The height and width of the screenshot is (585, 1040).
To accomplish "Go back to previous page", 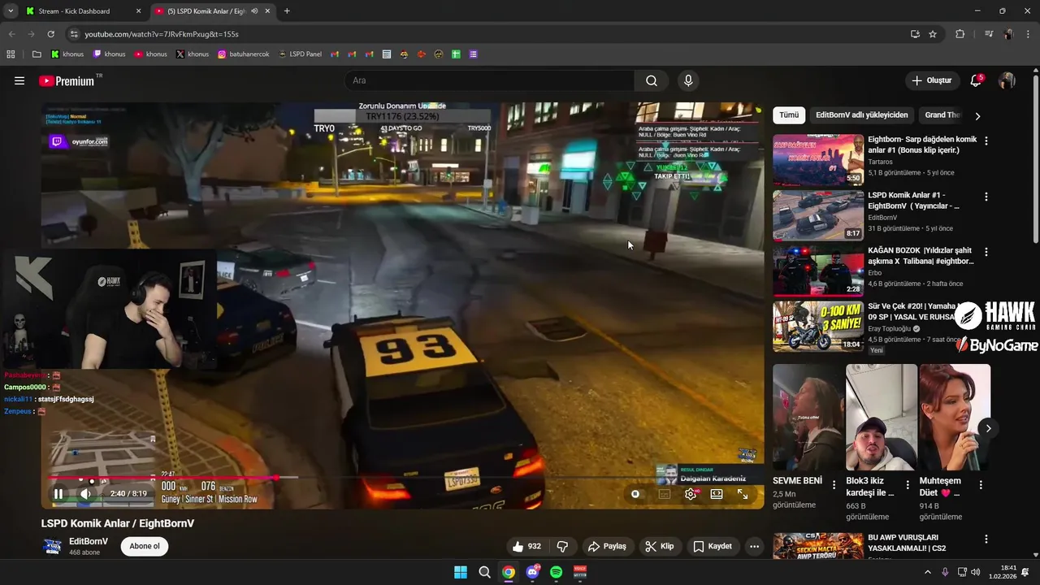I will click(x=12, y=34).
